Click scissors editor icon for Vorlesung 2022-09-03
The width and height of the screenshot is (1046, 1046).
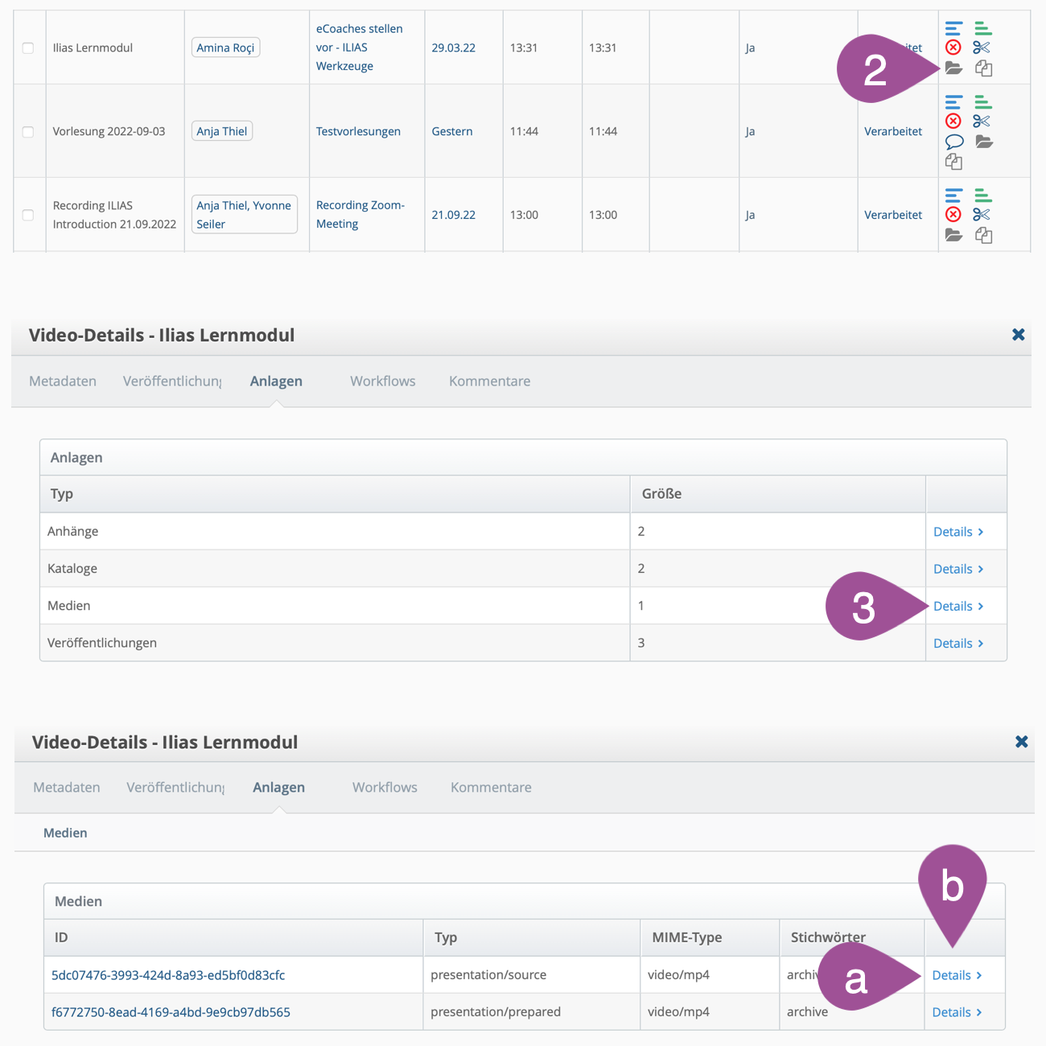coord(982,121)
